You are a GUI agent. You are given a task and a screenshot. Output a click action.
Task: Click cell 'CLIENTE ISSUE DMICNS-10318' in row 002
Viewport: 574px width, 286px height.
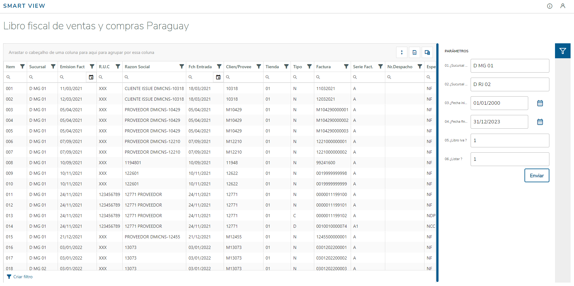coord(154,99)
